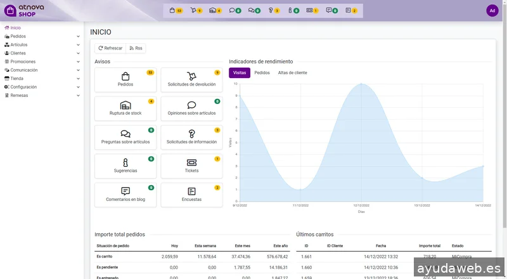Expand the Tienda sidebar menu

[x=42, y=79]
